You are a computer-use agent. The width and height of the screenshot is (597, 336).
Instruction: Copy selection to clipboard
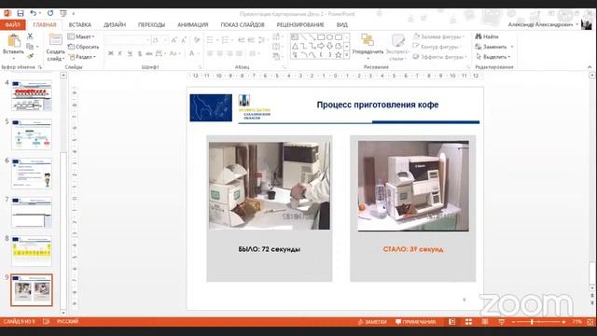pos(30,46)
